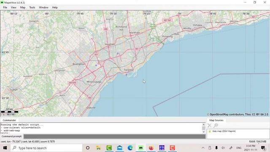Click the RAM usage status text
This screenshot has width=270, height=152.
pos(257,141)
